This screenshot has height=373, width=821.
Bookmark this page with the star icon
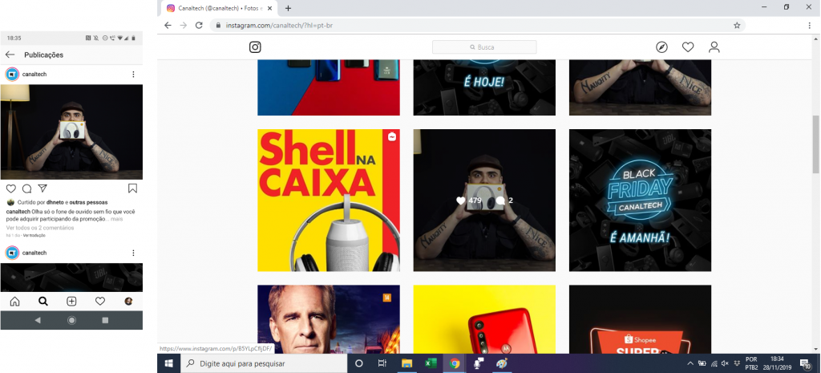click(737, 25)
